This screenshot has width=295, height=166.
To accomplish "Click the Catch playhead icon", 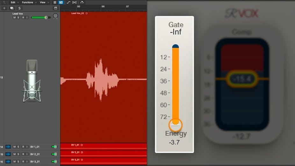I will (82, 2).
